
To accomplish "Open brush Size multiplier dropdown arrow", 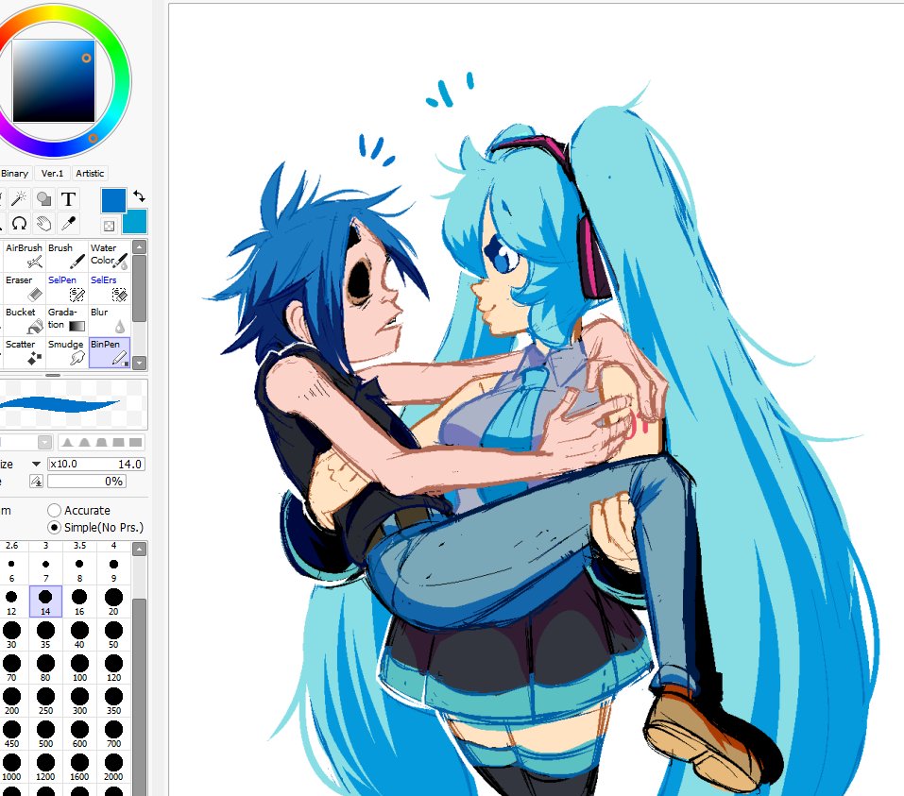I will (36, 464).
